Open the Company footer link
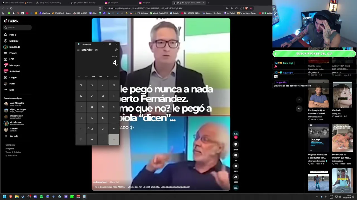The image size is (357, 200). click(10, 145)
